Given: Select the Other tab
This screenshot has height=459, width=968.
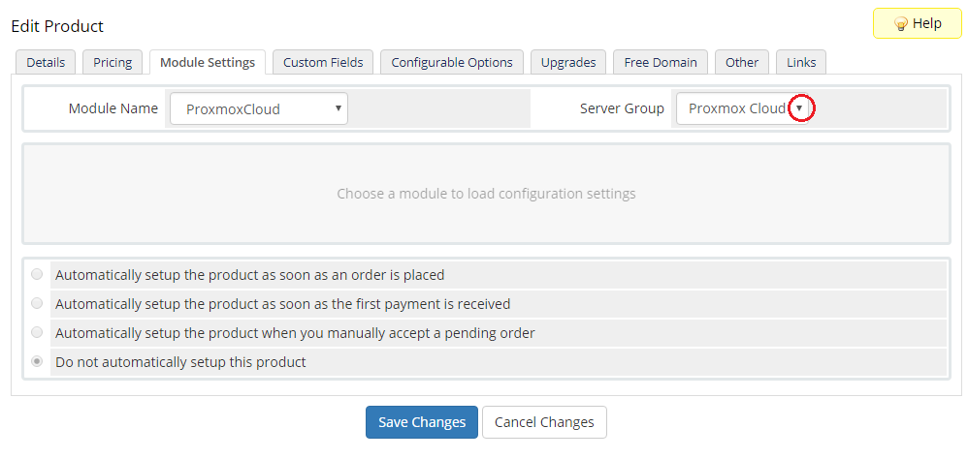Looking at the screenshot, I should 742,62.
